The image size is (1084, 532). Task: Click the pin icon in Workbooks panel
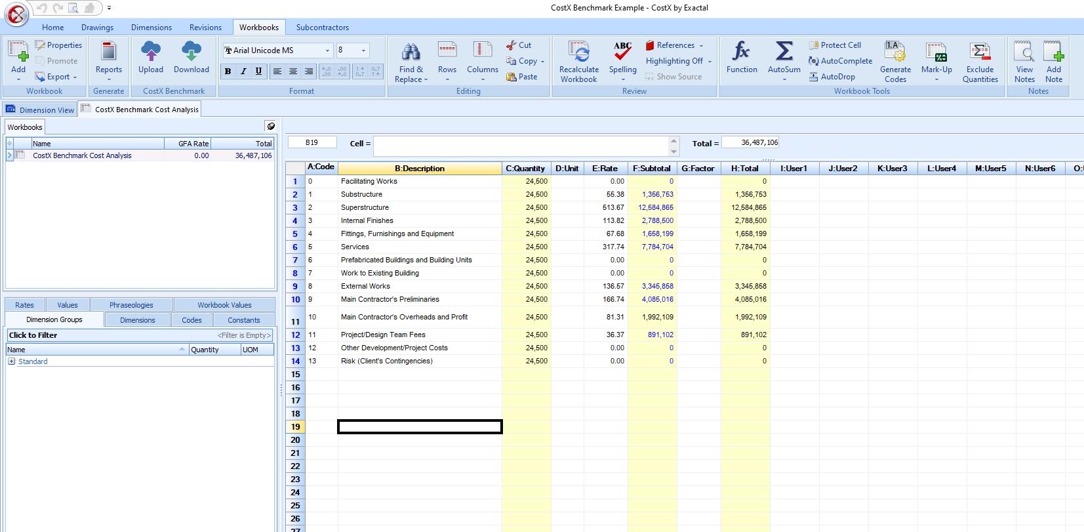(271, 126)
